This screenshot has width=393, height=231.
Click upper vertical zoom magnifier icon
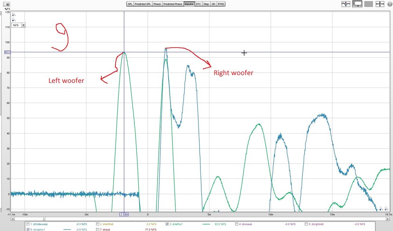(x=14, y=15)
